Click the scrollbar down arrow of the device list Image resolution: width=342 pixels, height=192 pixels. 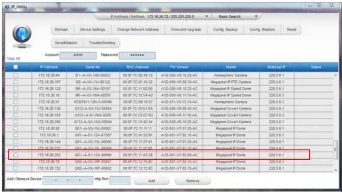(336, 170)
